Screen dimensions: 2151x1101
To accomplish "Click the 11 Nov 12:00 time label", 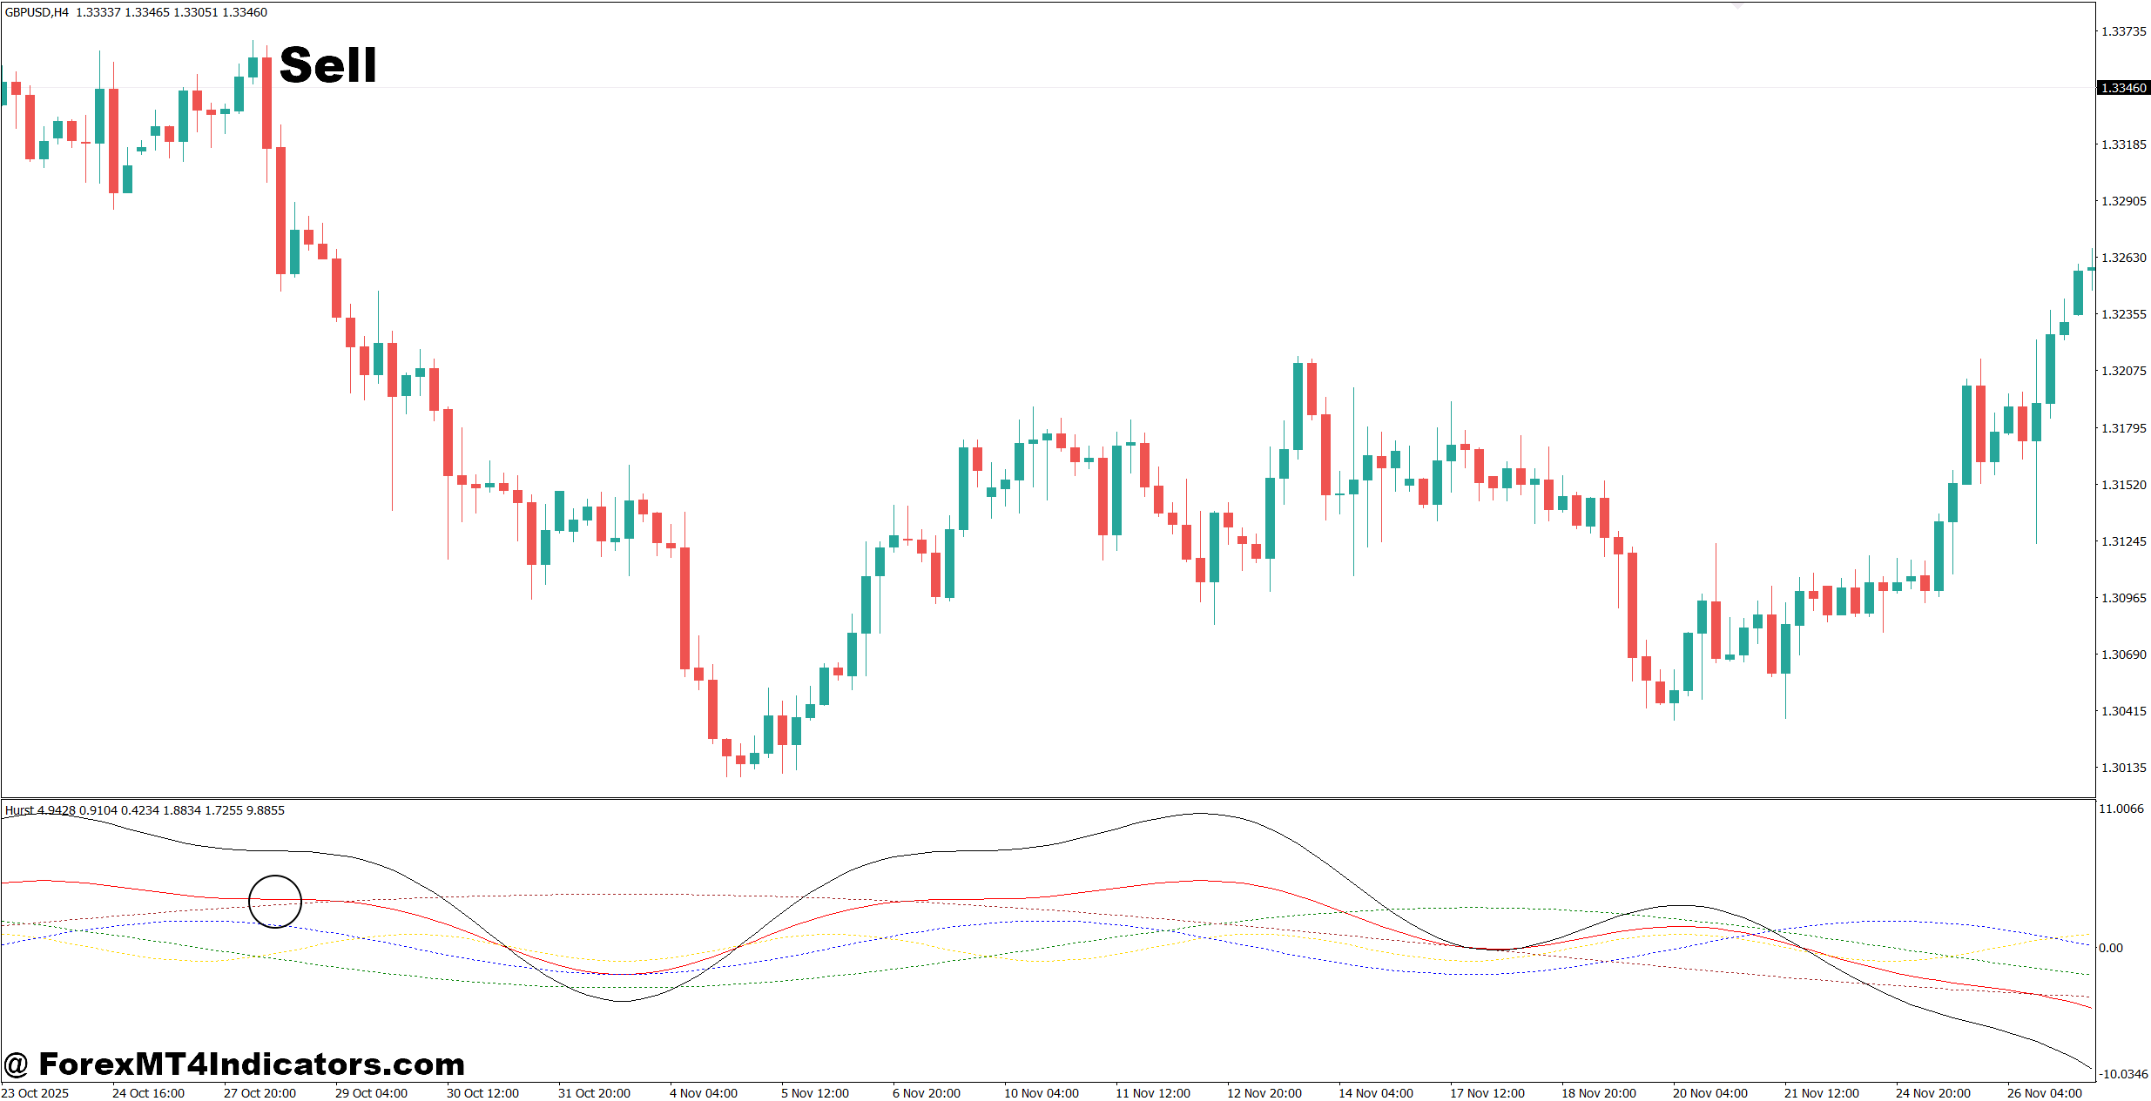I will tap(1153, 1093).
